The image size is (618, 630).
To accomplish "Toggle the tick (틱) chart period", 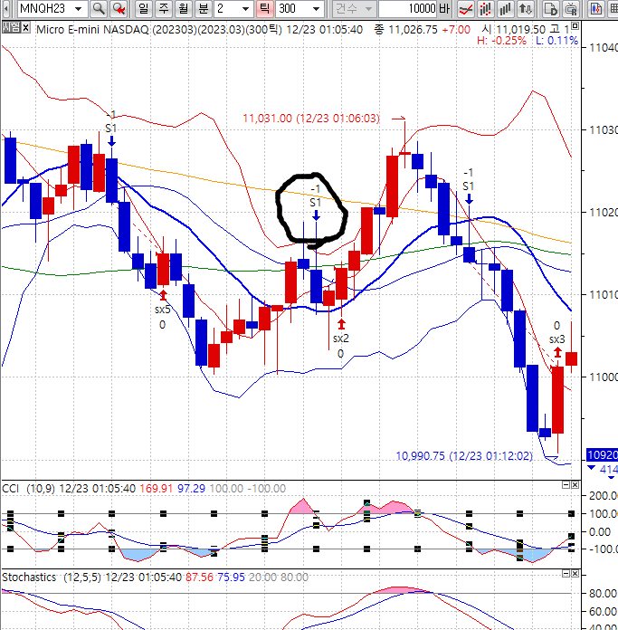I will tap(264, 9).
